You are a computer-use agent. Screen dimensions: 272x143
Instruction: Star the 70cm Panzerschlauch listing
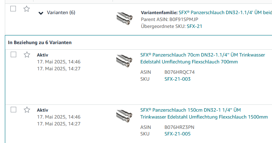point(27,54)
